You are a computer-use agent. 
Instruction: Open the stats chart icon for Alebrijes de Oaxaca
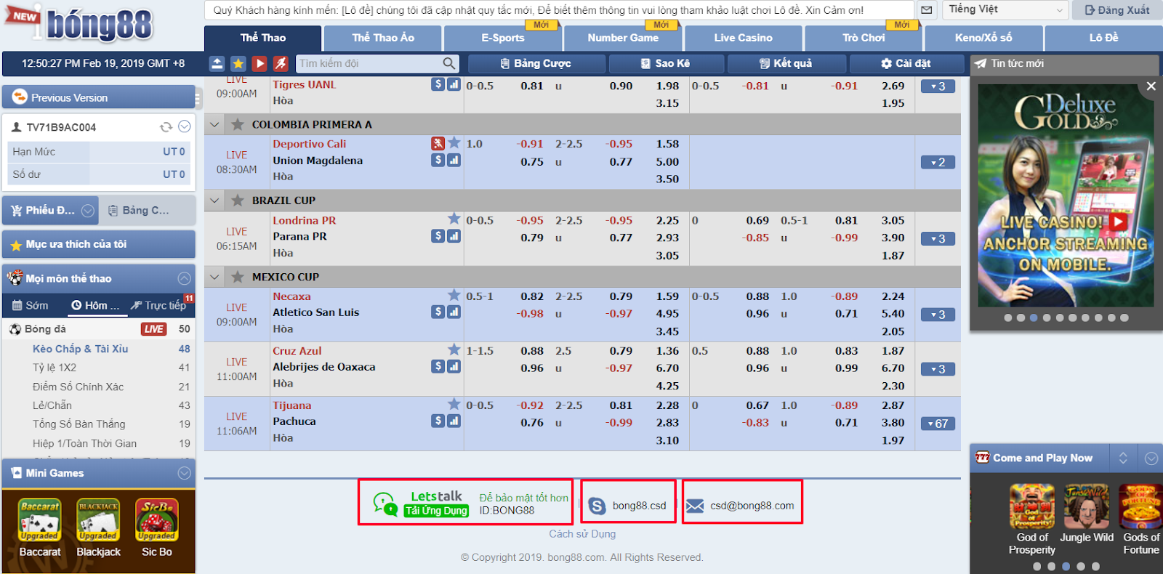click(454, 366)
